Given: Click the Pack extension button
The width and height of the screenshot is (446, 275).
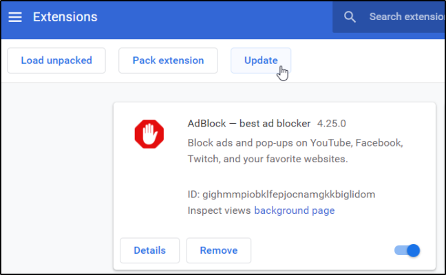Looking at the screenshot, I should click(x=168, y=60).
